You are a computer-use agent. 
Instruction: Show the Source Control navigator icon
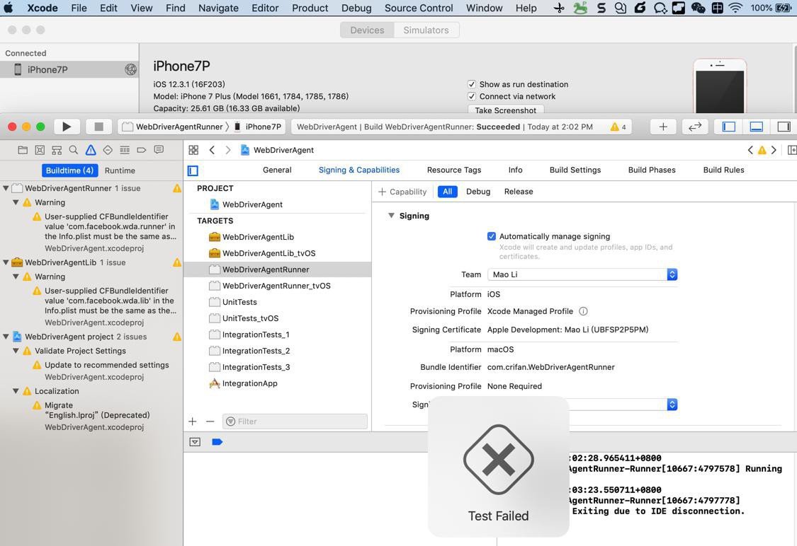(40, 150)
